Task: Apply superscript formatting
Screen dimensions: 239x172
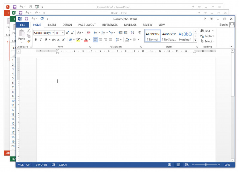Action: [x=64, y=40]
